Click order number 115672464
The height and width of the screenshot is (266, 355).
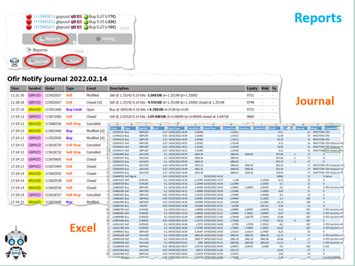(x=53, y=166)
